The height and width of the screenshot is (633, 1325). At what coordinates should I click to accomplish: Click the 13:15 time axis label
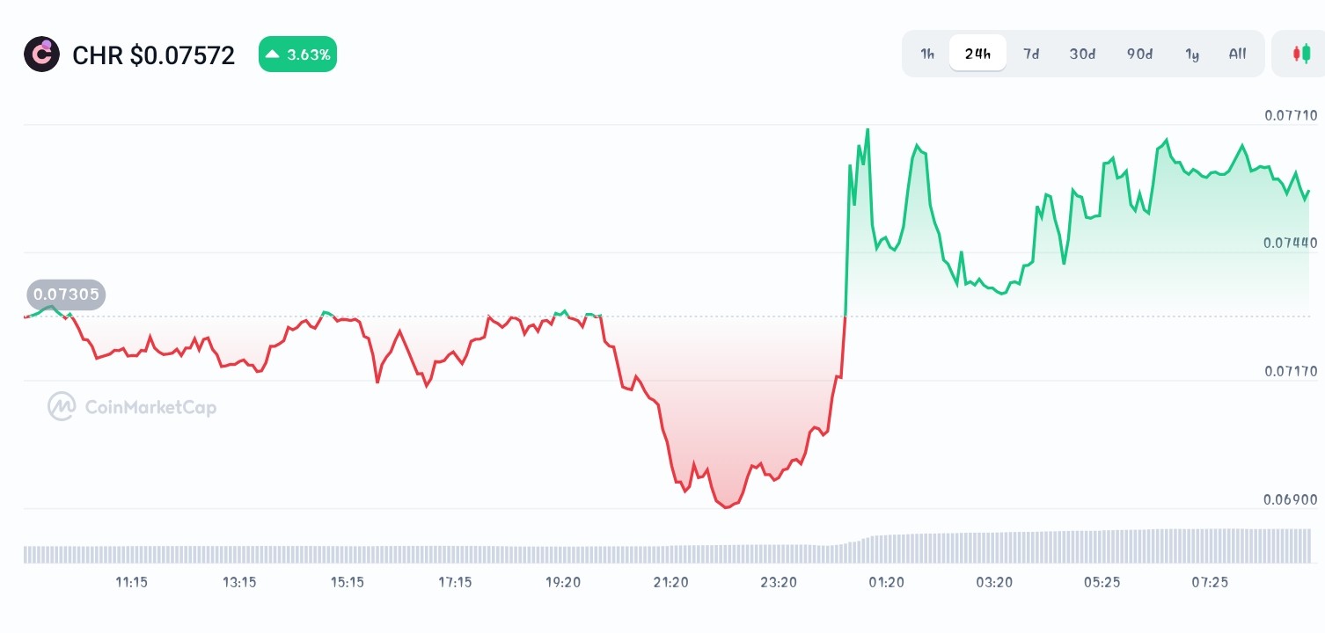[x=239, y=582]
